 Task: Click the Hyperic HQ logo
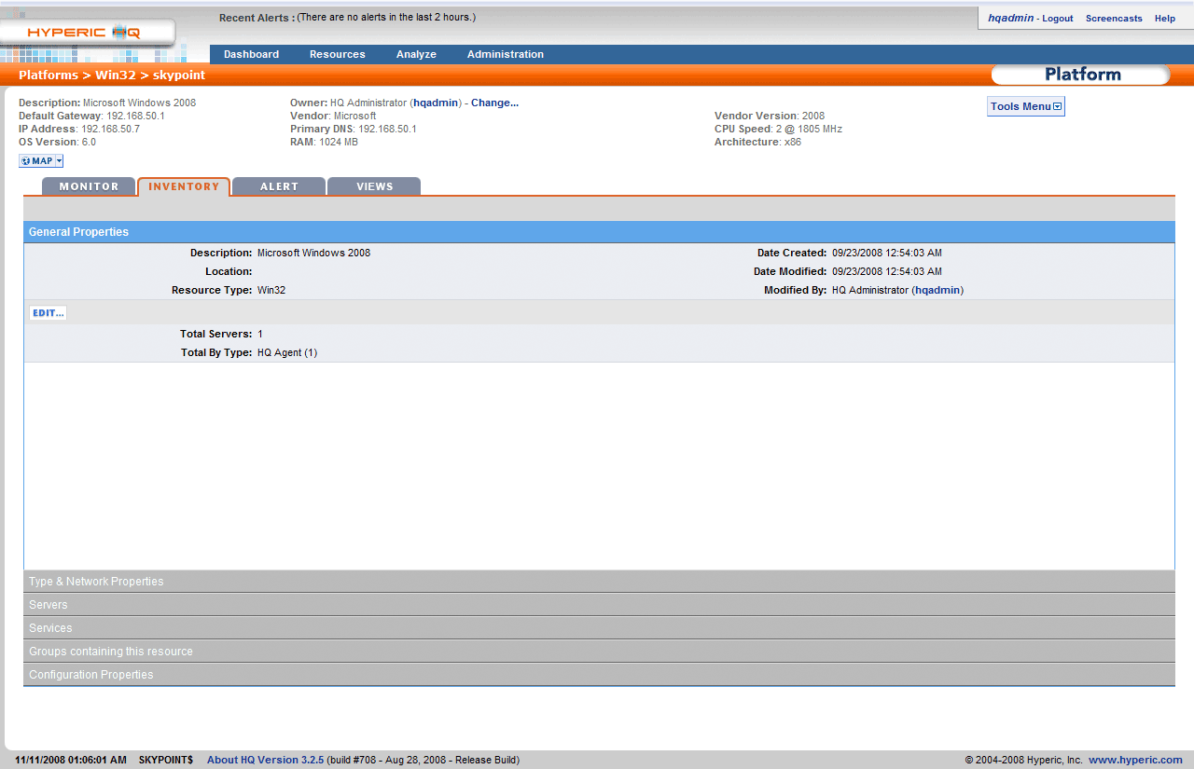pyautogui.click(x=84, y=33)
